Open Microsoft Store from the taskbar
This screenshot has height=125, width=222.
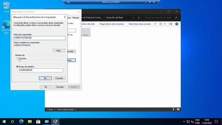[38, 122]
